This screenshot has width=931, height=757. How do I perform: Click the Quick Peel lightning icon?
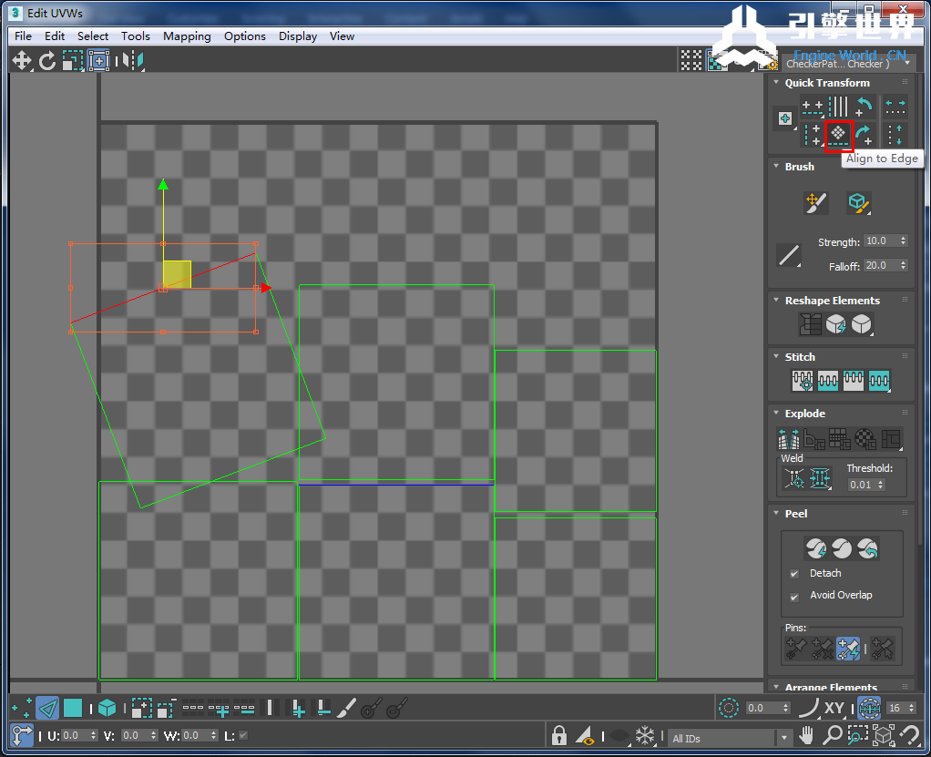pos(816,548)
